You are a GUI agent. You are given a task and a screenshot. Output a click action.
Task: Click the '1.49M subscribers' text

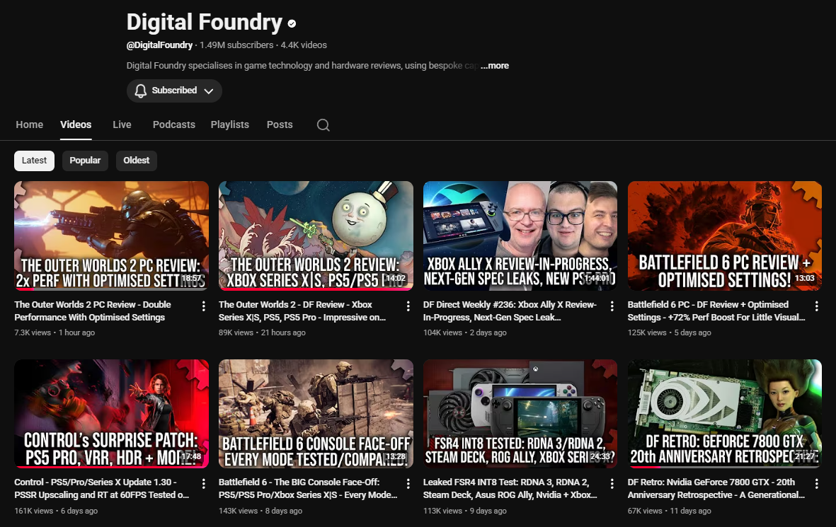click(x=236, y=45)
